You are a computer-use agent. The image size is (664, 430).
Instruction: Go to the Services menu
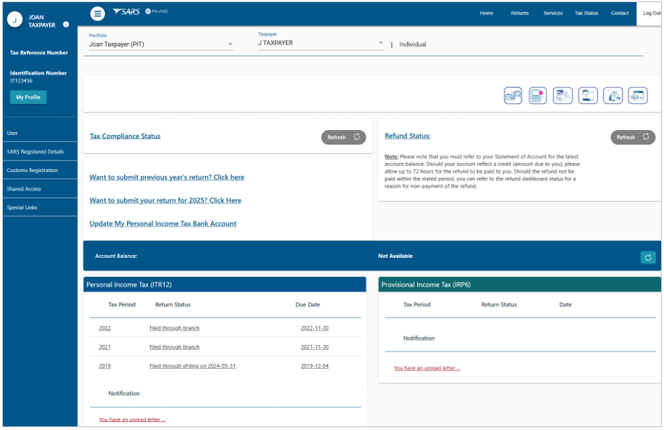[x=553, y=13]
